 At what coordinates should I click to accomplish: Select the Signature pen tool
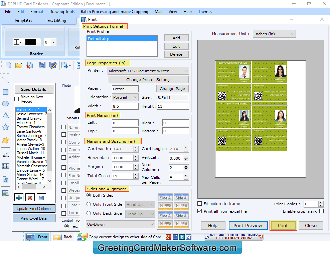[5, 154]
